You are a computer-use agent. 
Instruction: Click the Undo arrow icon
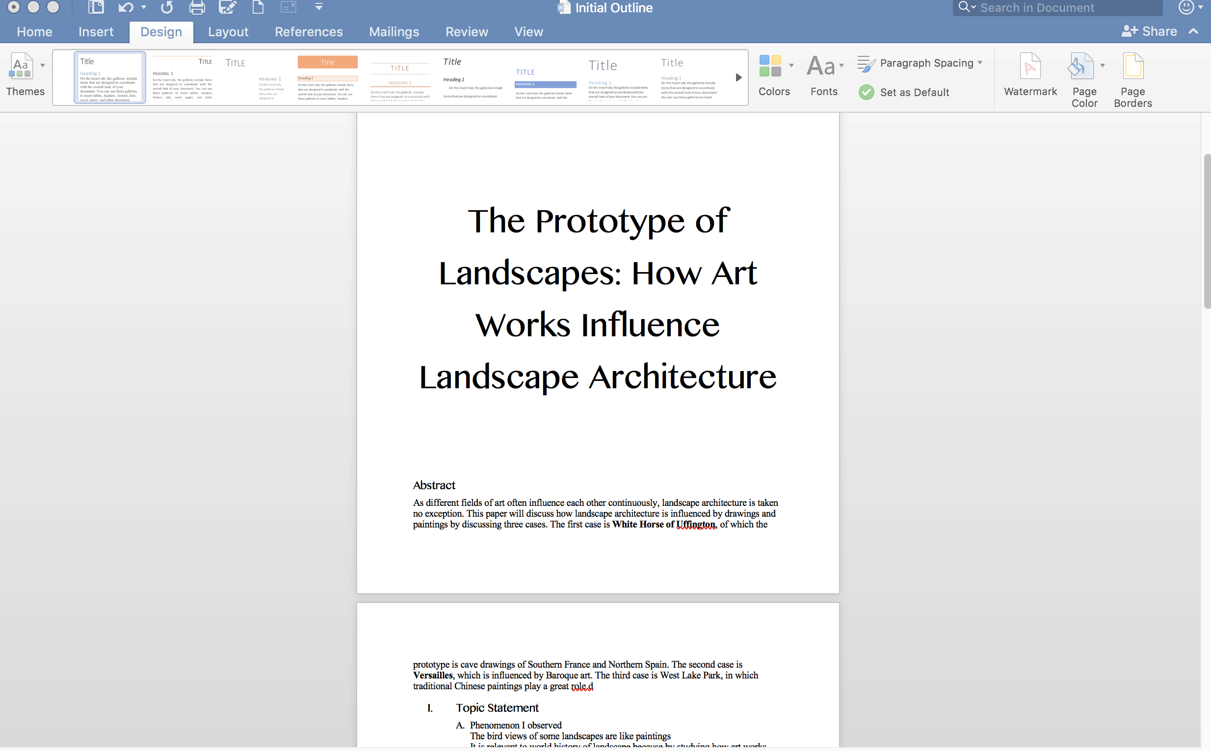(125, 7)
